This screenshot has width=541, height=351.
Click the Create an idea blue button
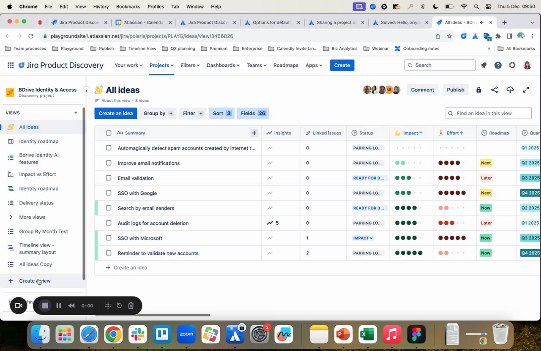pos(116,113)
